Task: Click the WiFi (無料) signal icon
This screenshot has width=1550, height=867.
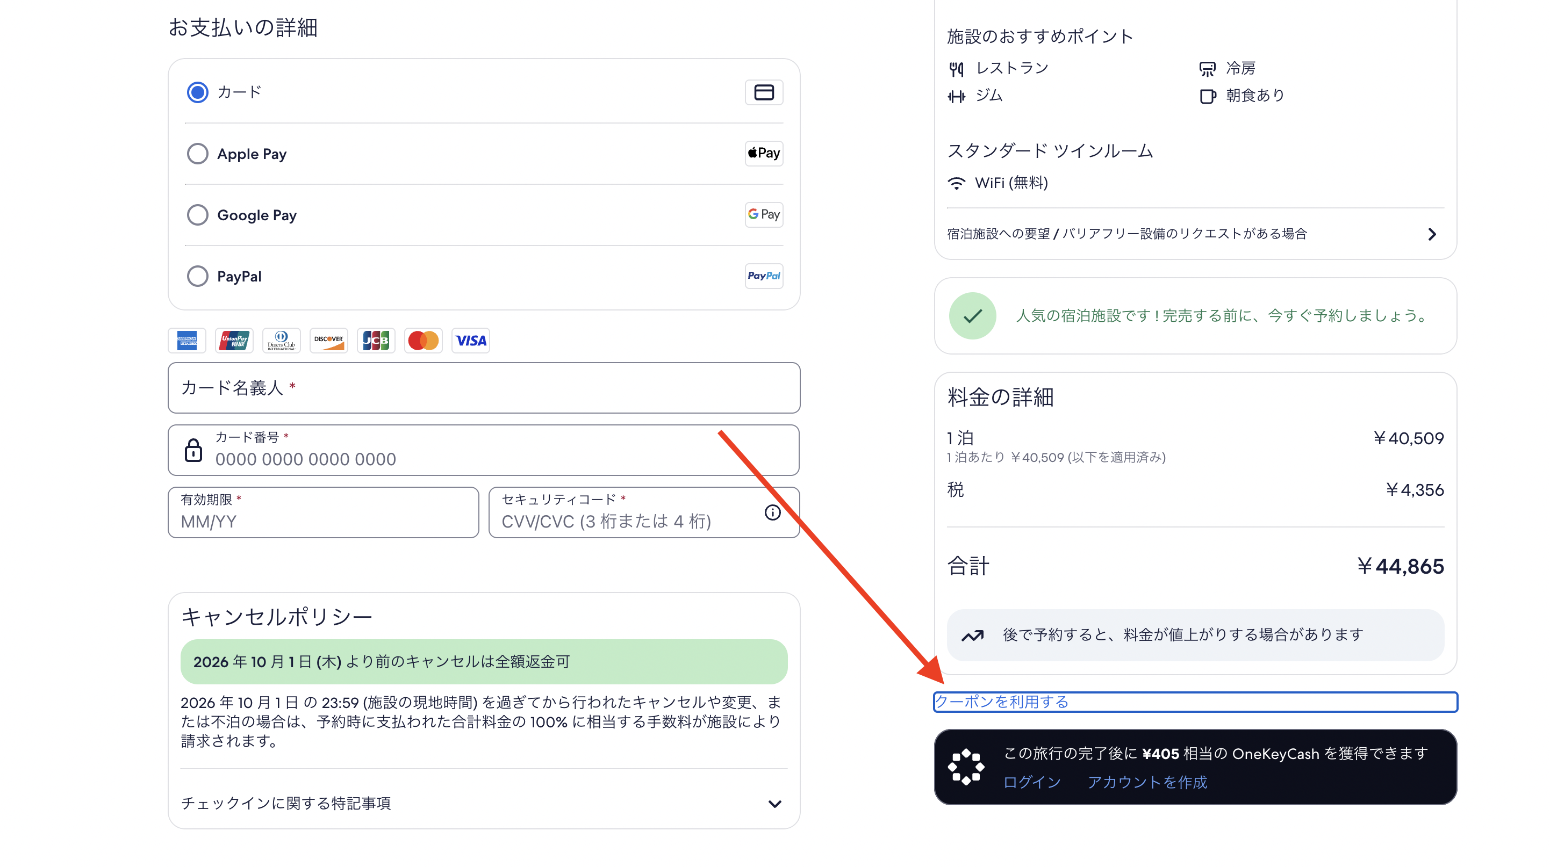Action: 956,183
